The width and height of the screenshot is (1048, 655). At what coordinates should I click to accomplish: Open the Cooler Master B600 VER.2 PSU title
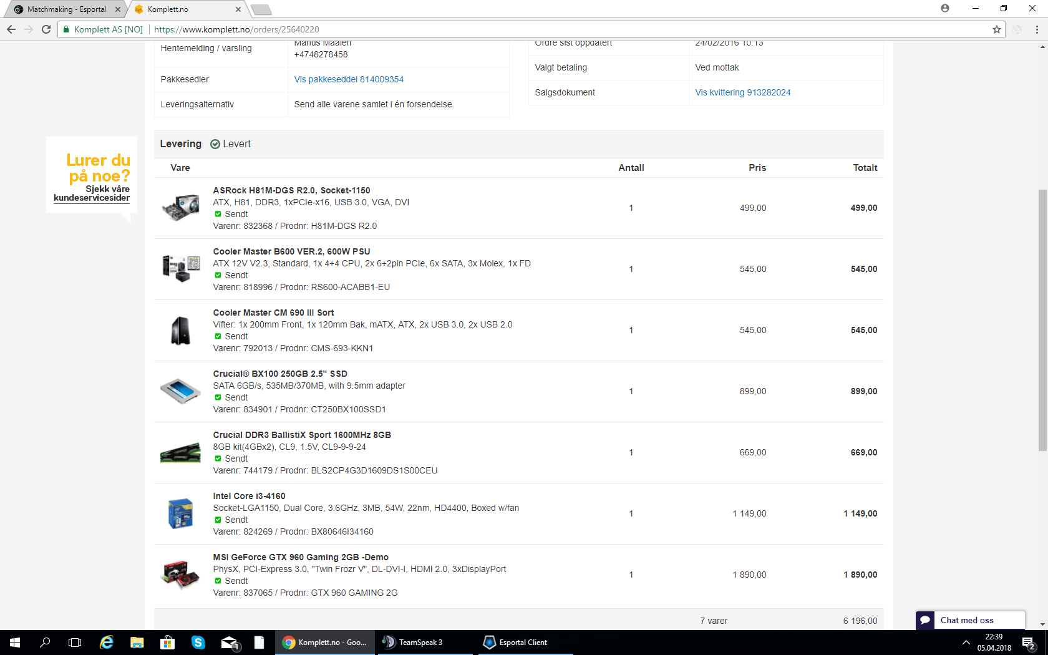tap(291, 251)
